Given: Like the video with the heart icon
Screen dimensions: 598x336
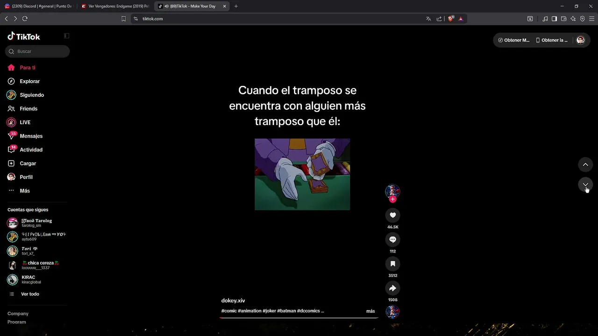Looking at the screenshot, I should [392, 215].
